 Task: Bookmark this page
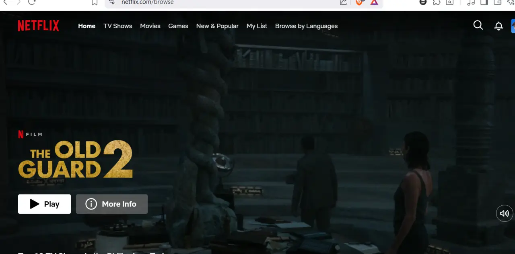pyautogui.click(x=95, y=2)
